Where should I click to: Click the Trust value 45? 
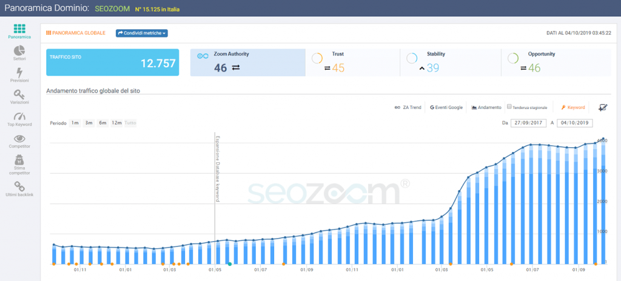[x=338, y=68]
